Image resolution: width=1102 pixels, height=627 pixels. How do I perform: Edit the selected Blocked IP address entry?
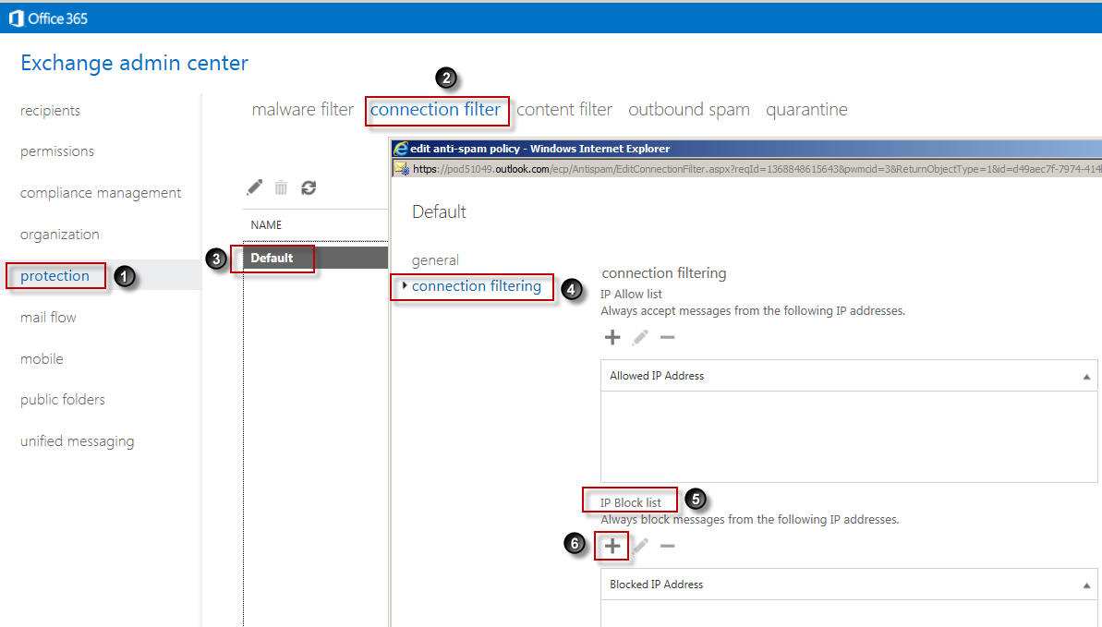pos(640,546)
